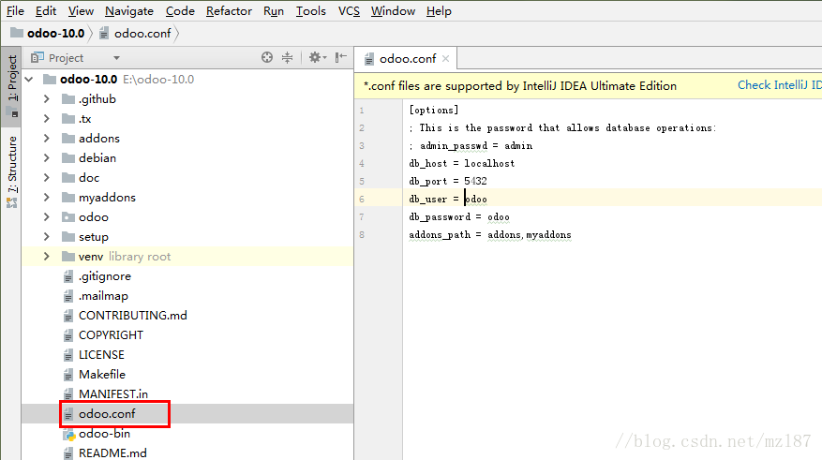
Task: Click the [options] line in editor
Action: coord(434,110)
